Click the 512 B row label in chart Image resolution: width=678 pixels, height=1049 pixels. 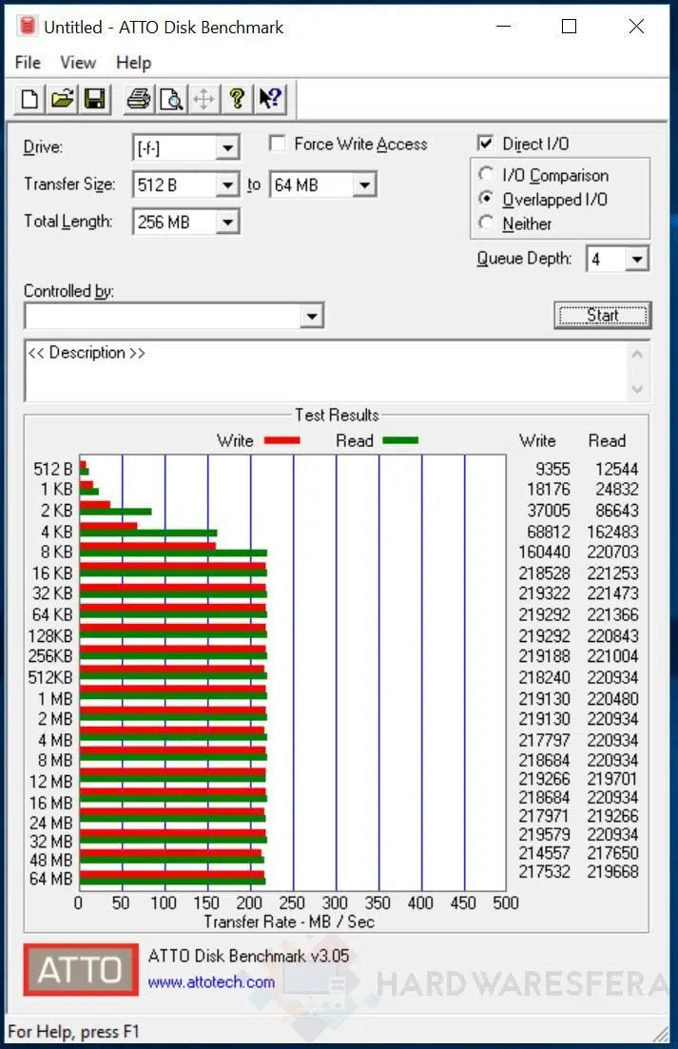pyautogui.click(x=53, y=469)
